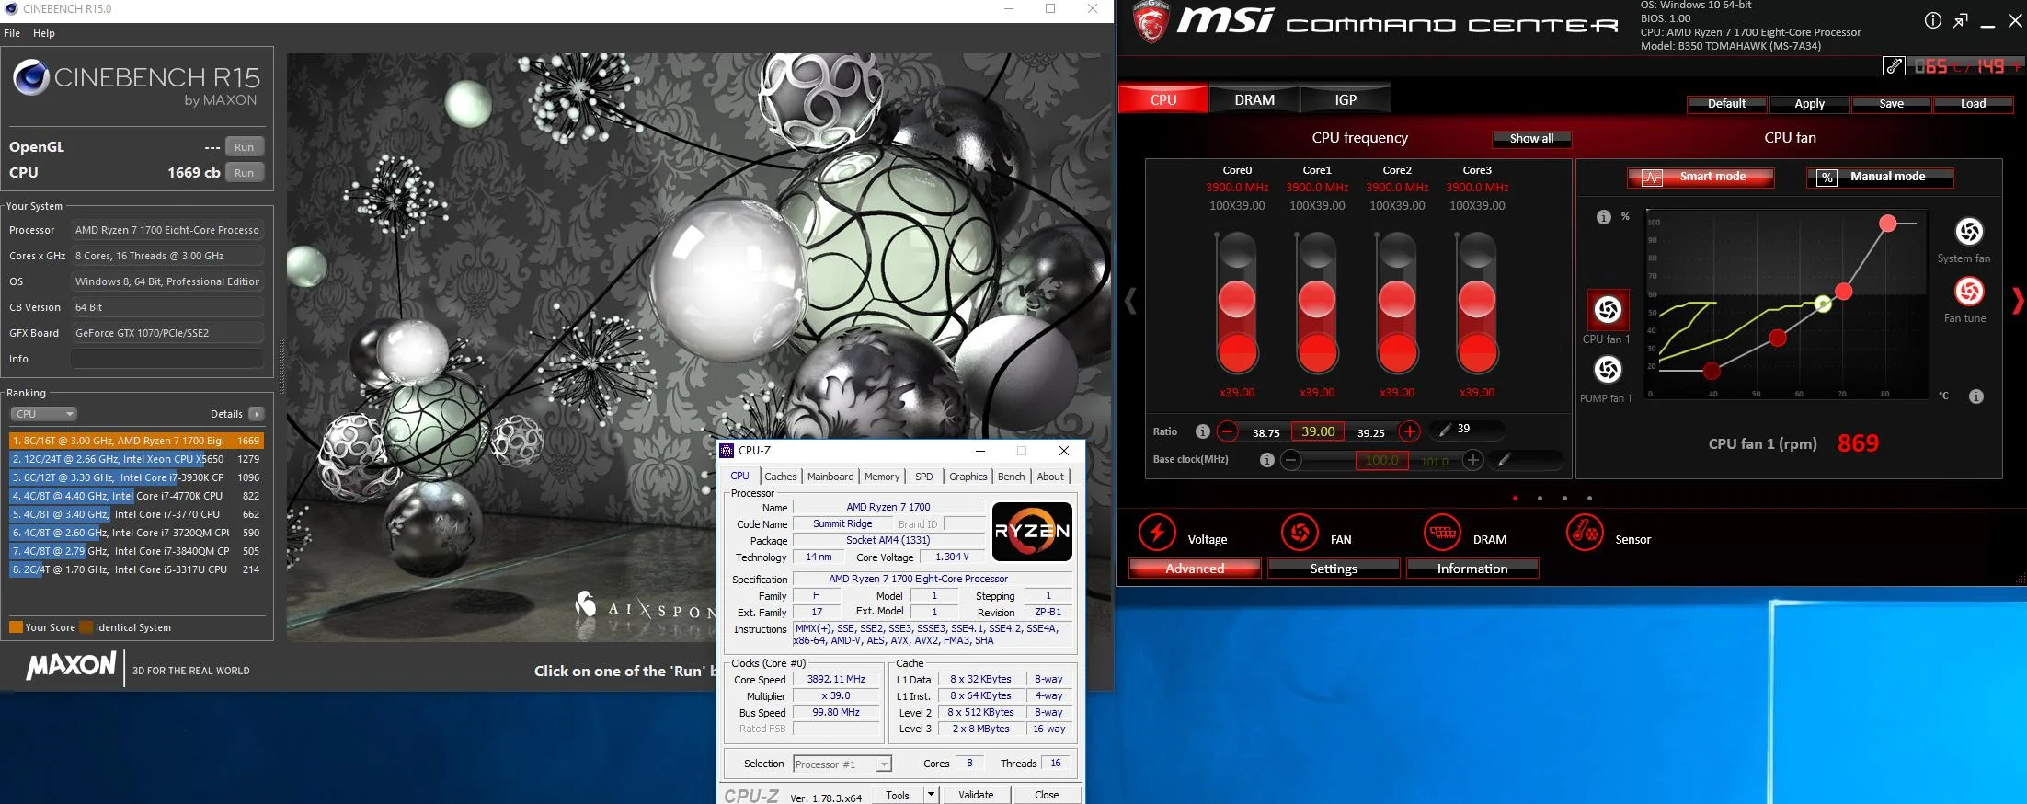Go to next page with right red arrow
Image resolution: width=2027 pixels, height=804 pixels.
tap(2017, 301)
